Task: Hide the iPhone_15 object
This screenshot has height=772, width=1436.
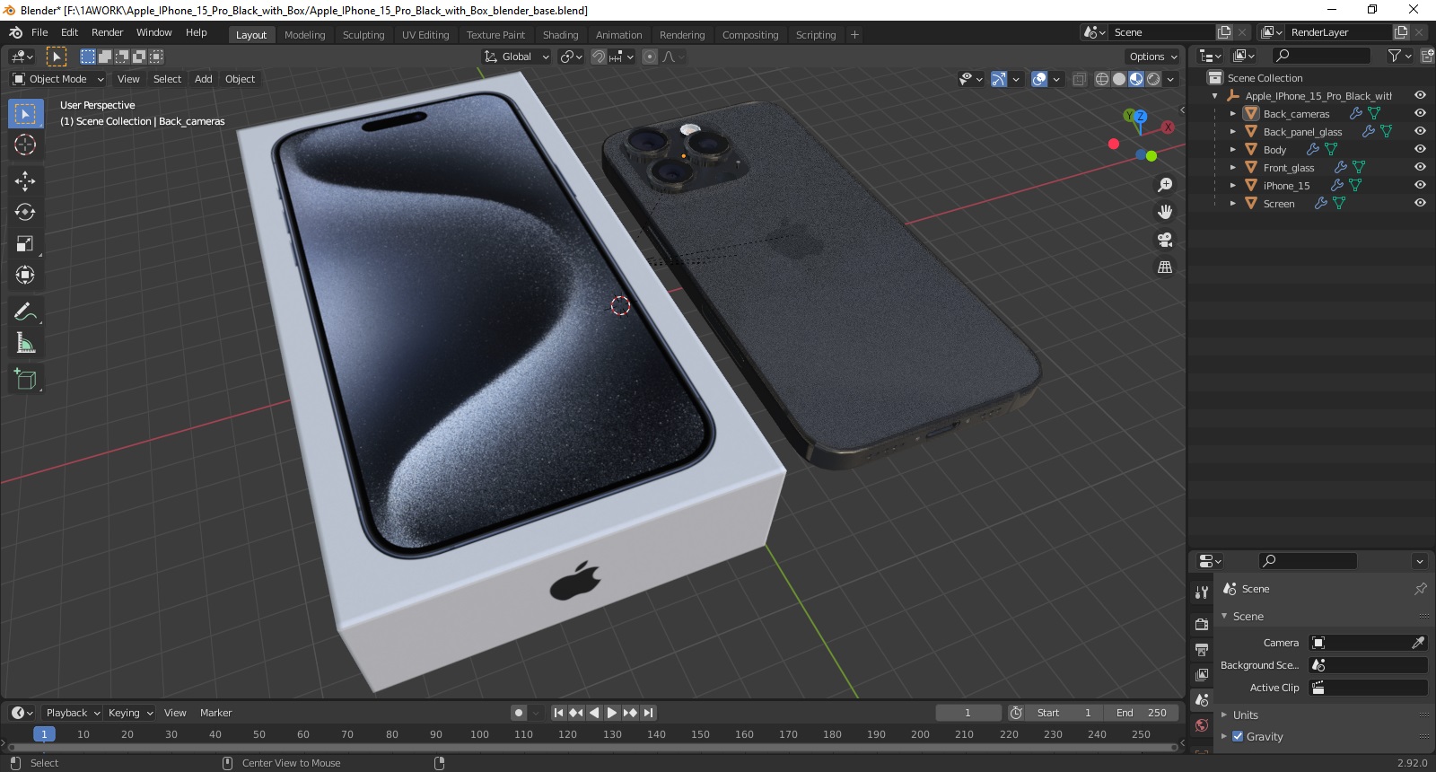Action: click(1420, 185)
